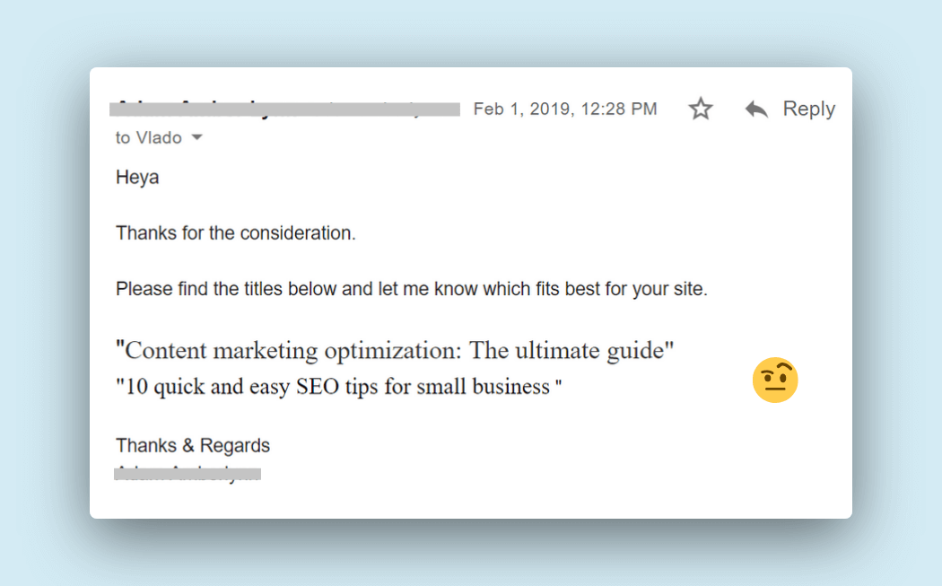Click the "Thanks & Regards" sign-off
Screen dimensions: 942x586
tap(193, 446)
